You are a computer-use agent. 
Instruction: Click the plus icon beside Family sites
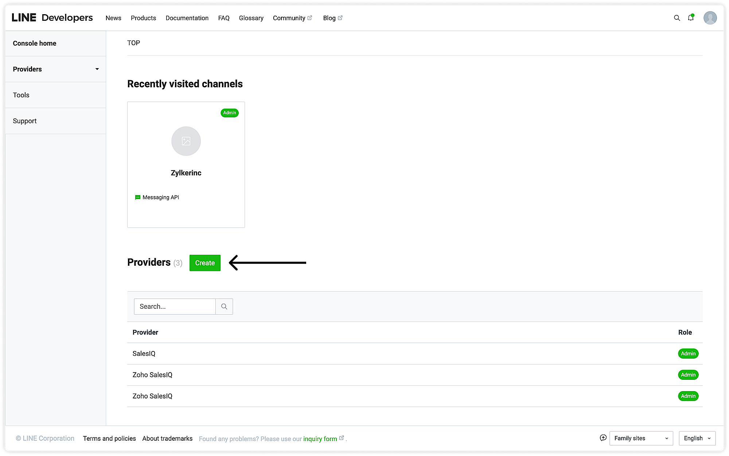[x=603, y=438]
